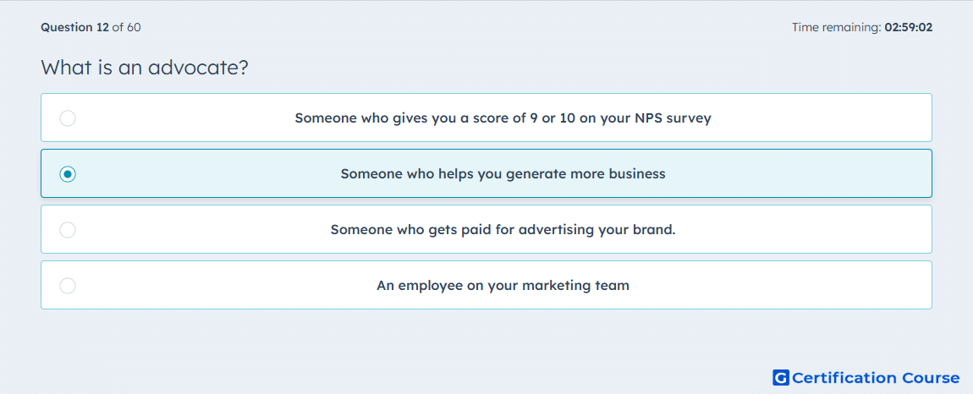
Task: Select answer text 'Someone who gets paid for advertising your brand'
Action: 503,230
